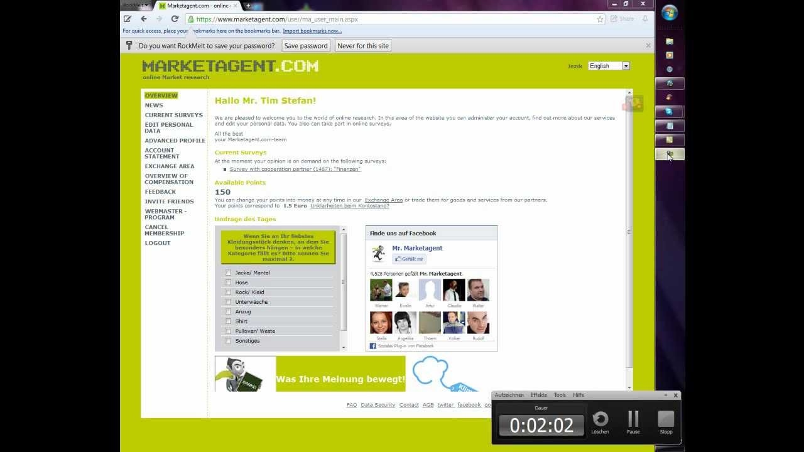Open the Finanzen survey link
Image resolution: width=804 pixels, height=452 pixels.
pos(295,169)
